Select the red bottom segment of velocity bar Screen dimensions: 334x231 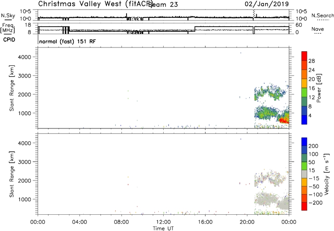click(x=304, y=206)
